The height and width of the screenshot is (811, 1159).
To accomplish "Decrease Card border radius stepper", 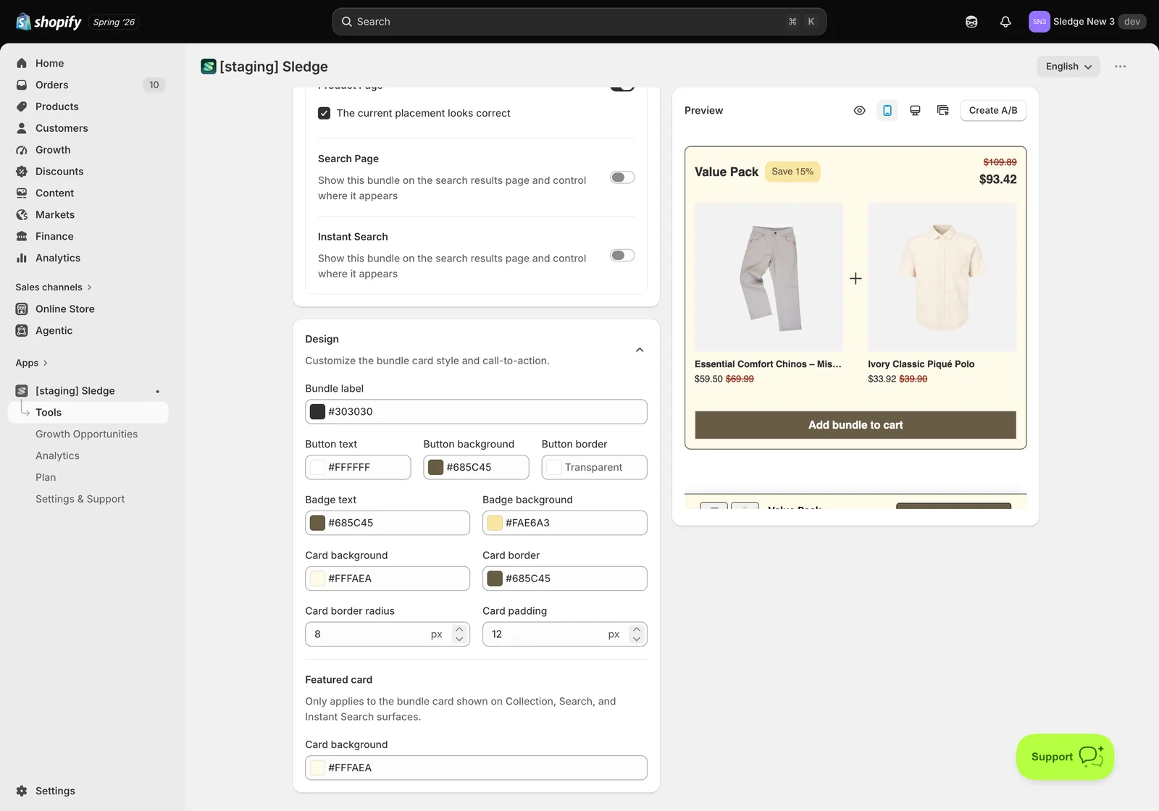I will point(459,639).
